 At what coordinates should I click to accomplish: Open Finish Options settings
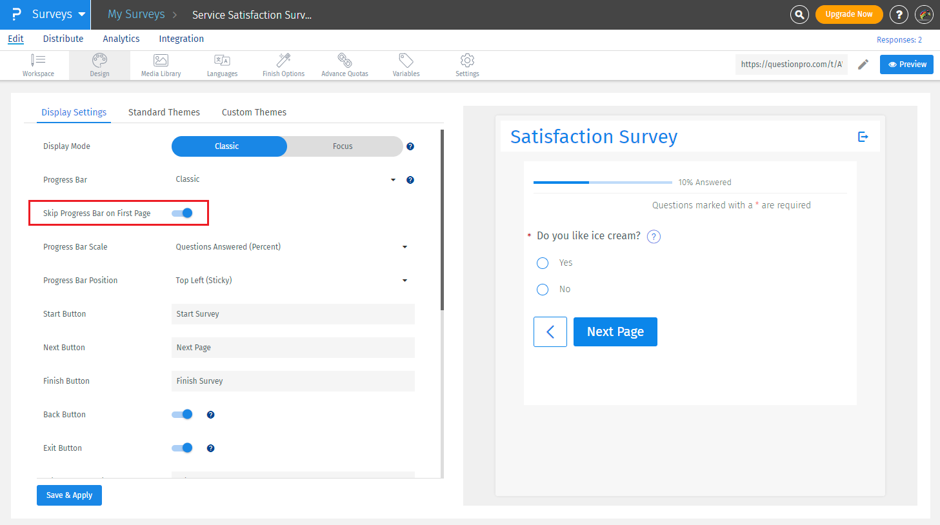tap(283, 64)
